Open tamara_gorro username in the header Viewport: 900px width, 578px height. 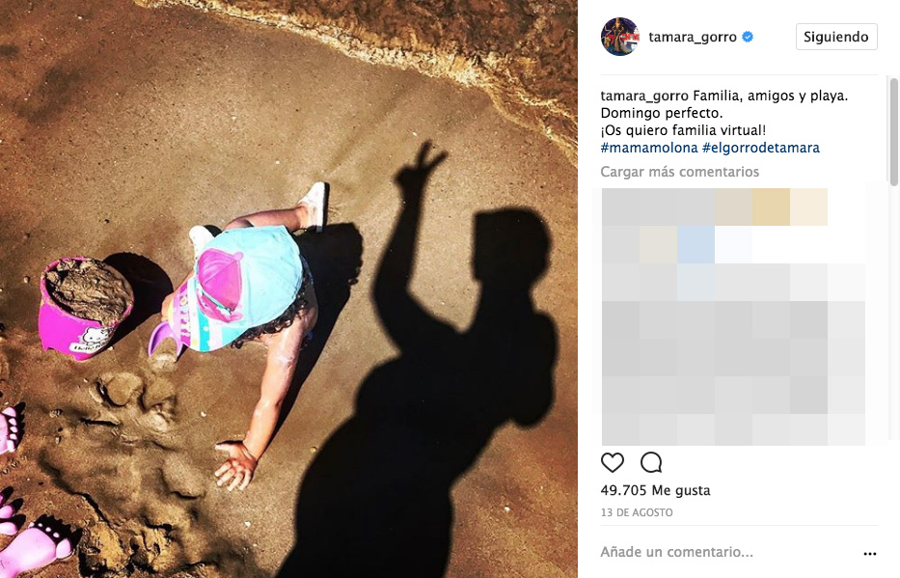[x=693, y=37]
